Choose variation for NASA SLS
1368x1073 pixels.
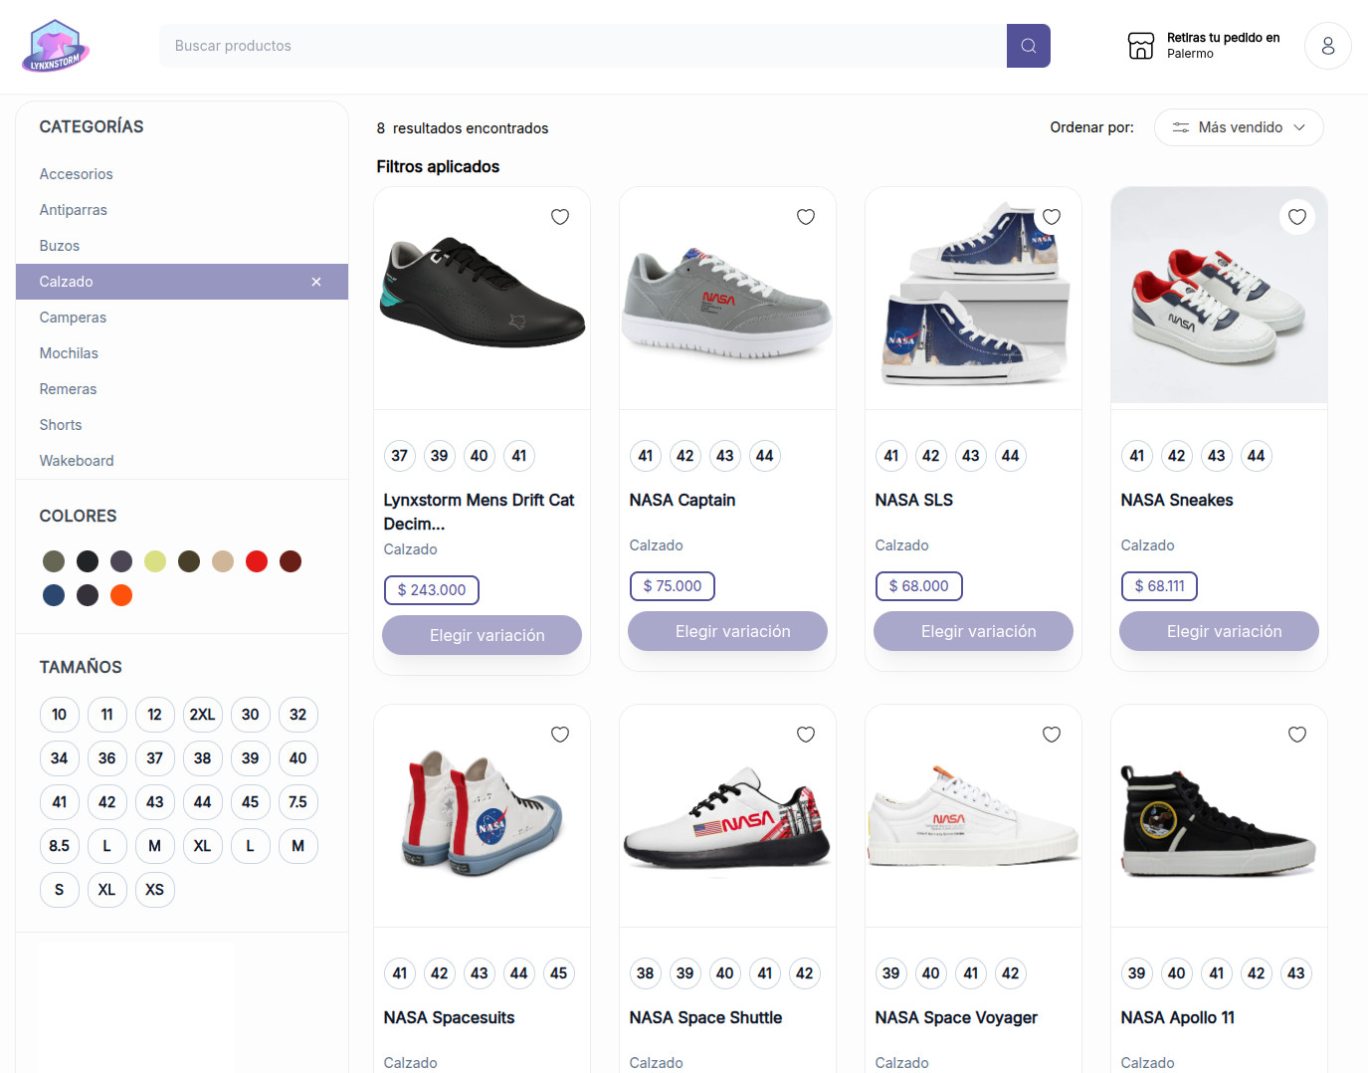point(978,631)
